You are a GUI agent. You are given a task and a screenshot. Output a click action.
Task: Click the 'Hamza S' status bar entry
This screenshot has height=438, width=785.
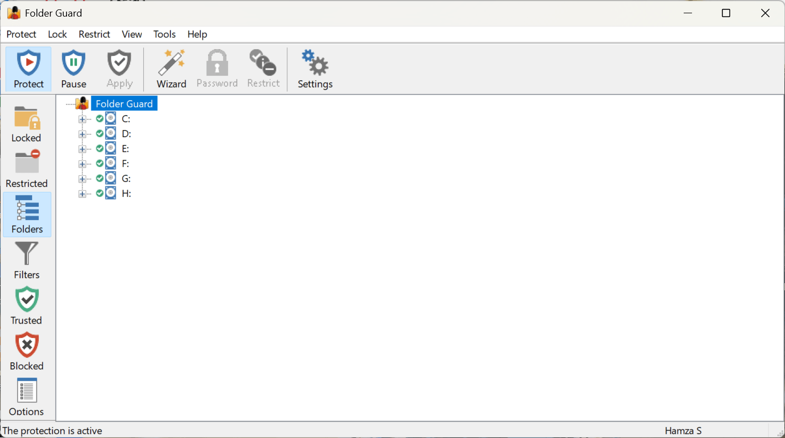(x=683, y=430)
